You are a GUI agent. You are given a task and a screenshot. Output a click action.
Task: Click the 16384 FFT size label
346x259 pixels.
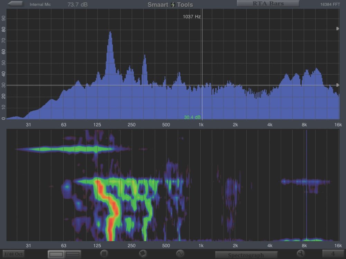coord(330,4)
